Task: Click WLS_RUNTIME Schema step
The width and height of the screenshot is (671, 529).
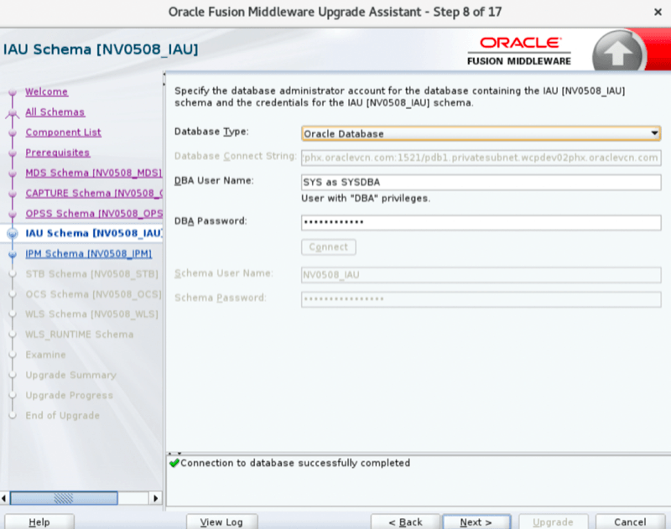Action: tap(79, 335)
